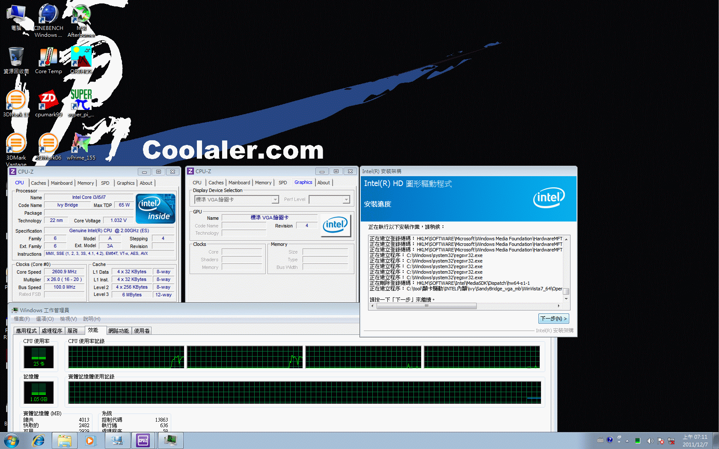
Task: Launch 3DMark06 desktop shortcut
Action: click(x=48, y=146)
